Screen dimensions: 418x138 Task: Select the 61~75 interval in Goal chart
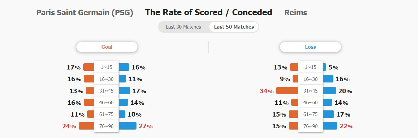(106, 114)
